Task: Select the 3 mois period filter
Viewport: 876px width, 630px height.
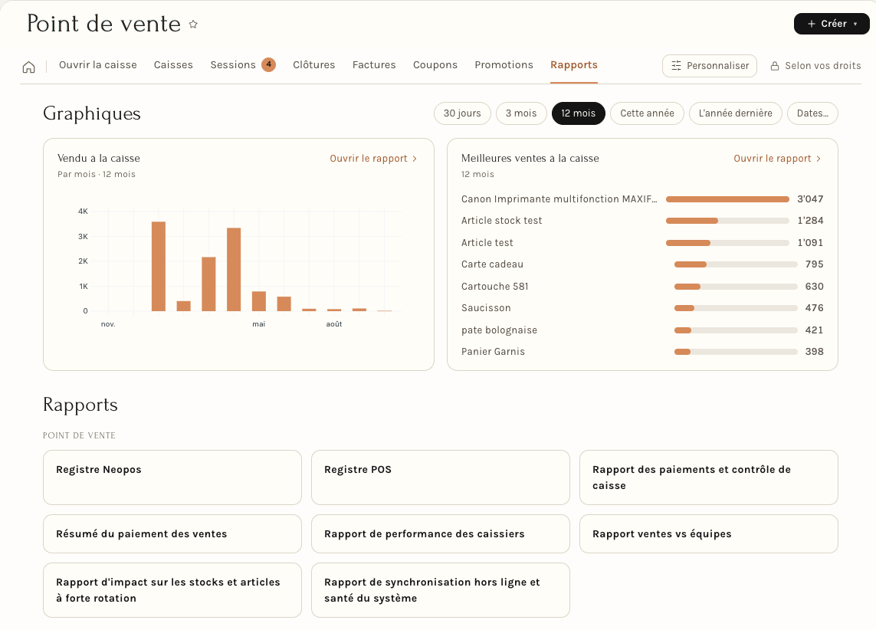Action: pyautogui.click(x=520, y=113)
